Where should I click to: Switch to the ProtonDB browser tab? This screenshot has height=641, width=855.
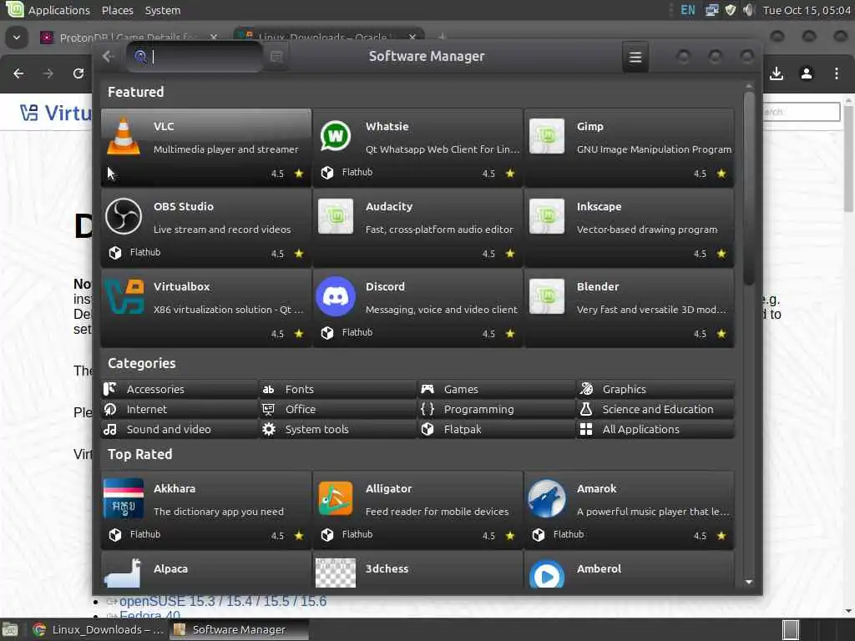pyautogui.click(x=129, y=37)
